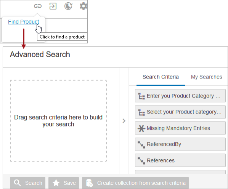Click the dashed search criteria drop area
This screenshot has height=189, width=228.
(x=58, y=120)
